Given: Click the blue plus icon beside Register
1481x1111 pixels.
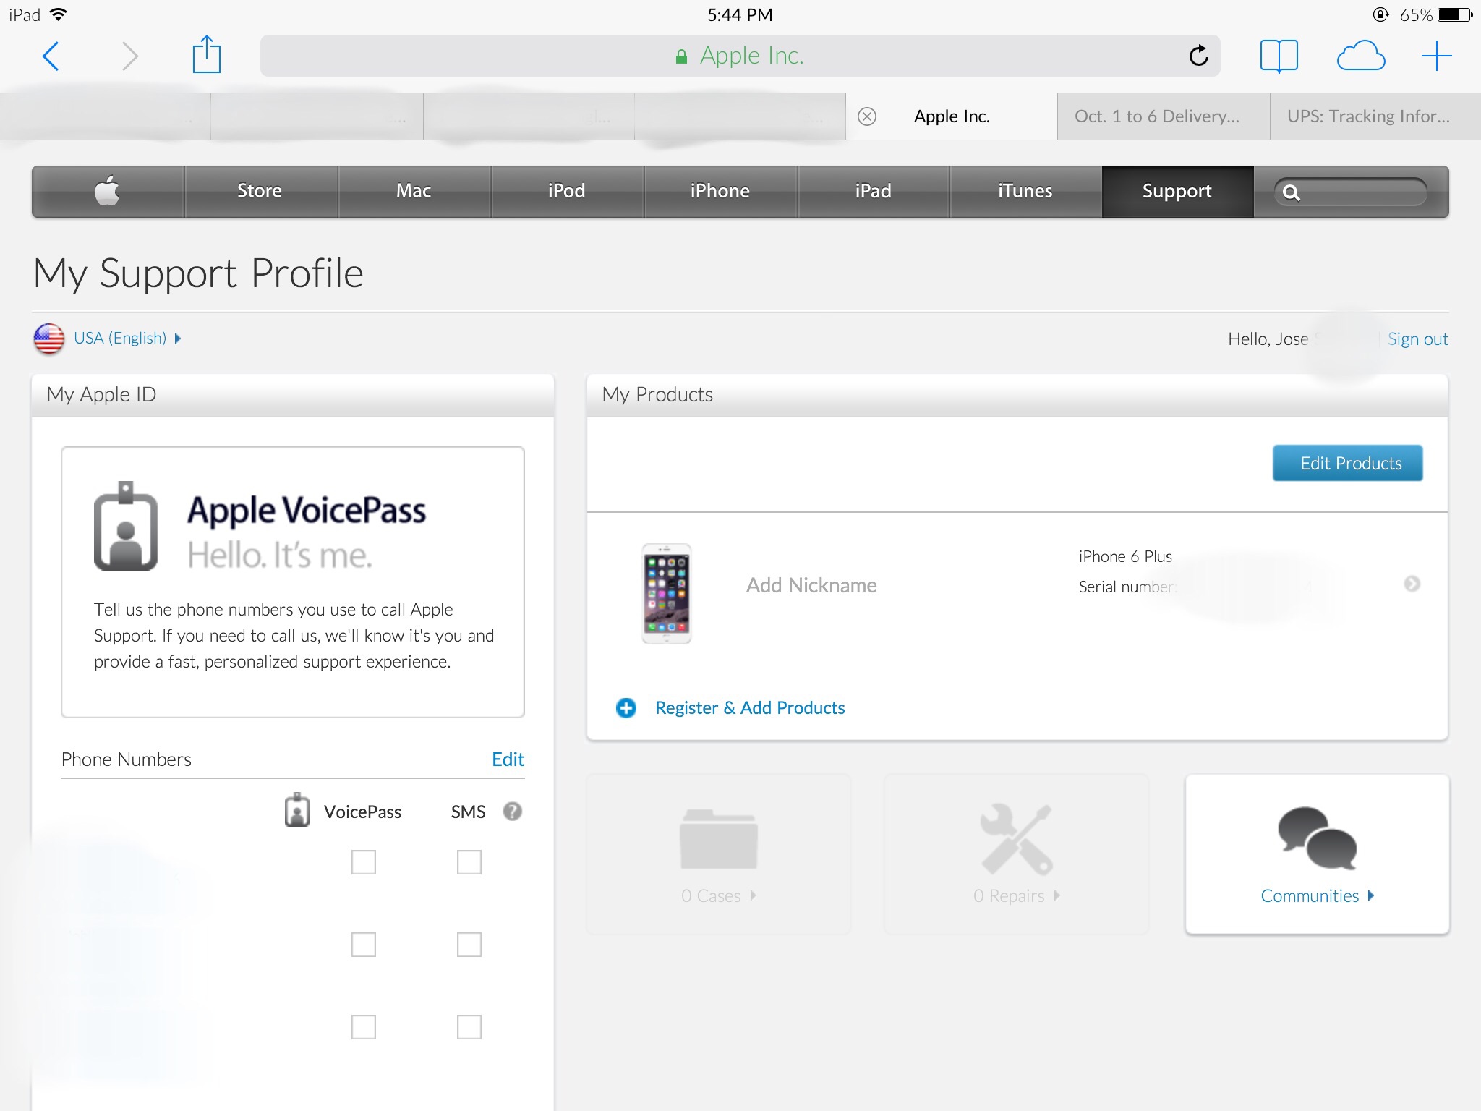Looking at the screenshot, I should click(626, 708).
